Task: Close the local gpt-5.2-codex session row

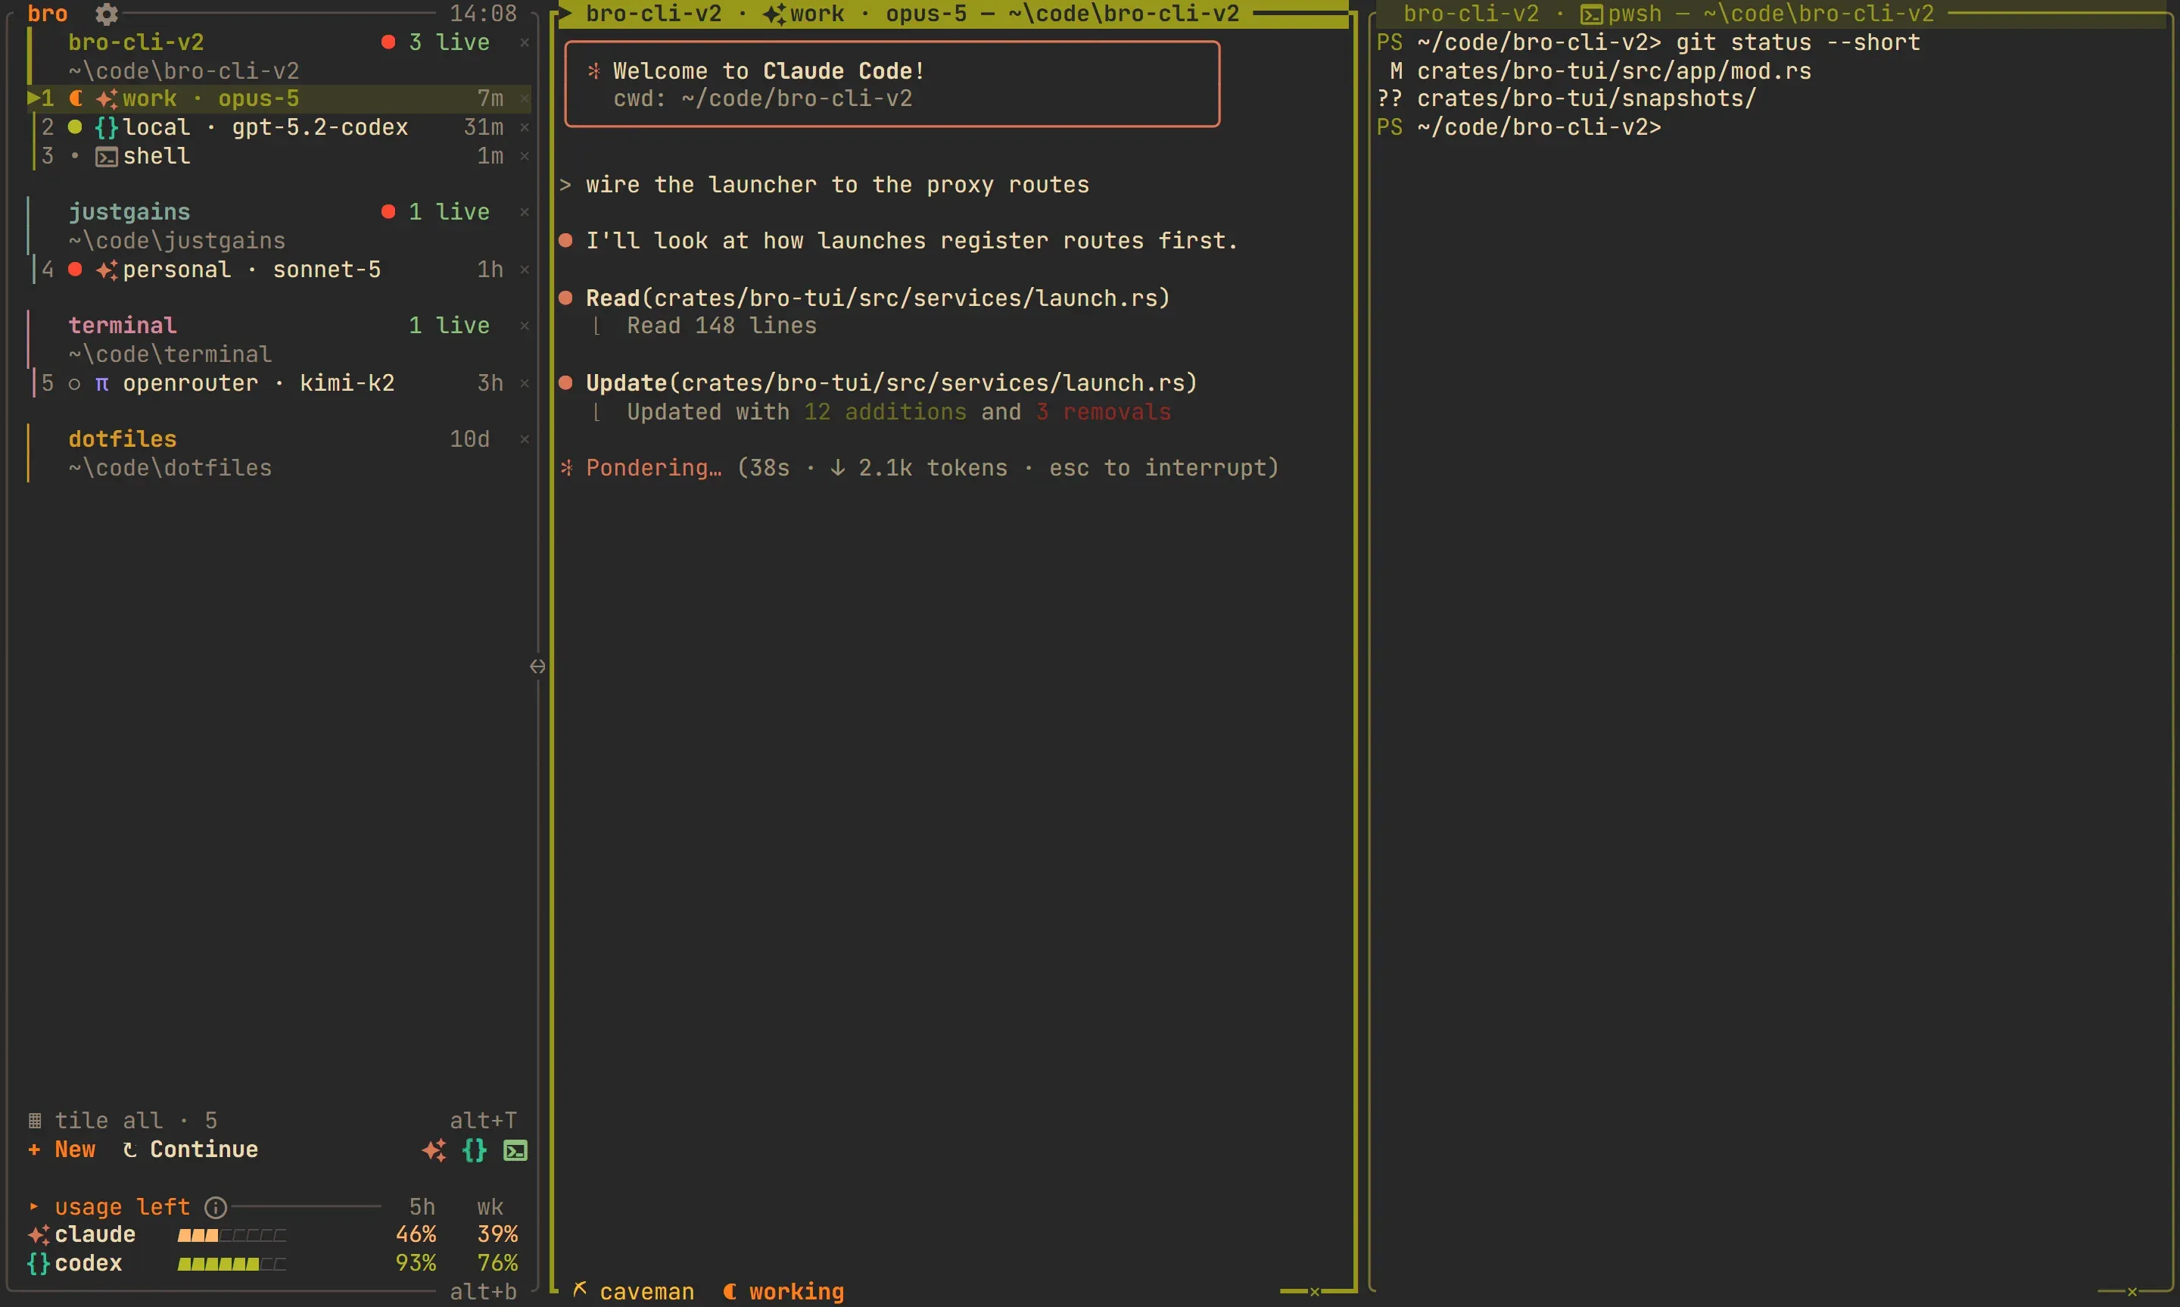Action: (x=525, y=128)
